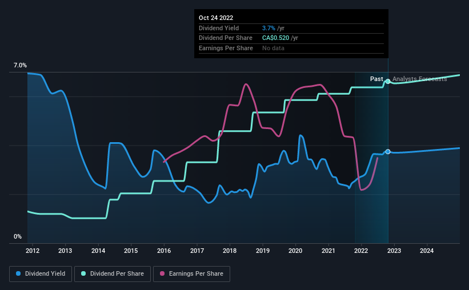Toggle the Dividend Per Share legend series
This screenshot has height=290, width=469.
coord(113,274)
